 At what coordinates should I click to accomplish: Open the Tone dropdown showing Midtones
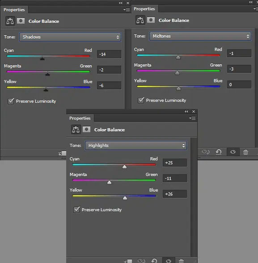(200, 36)
